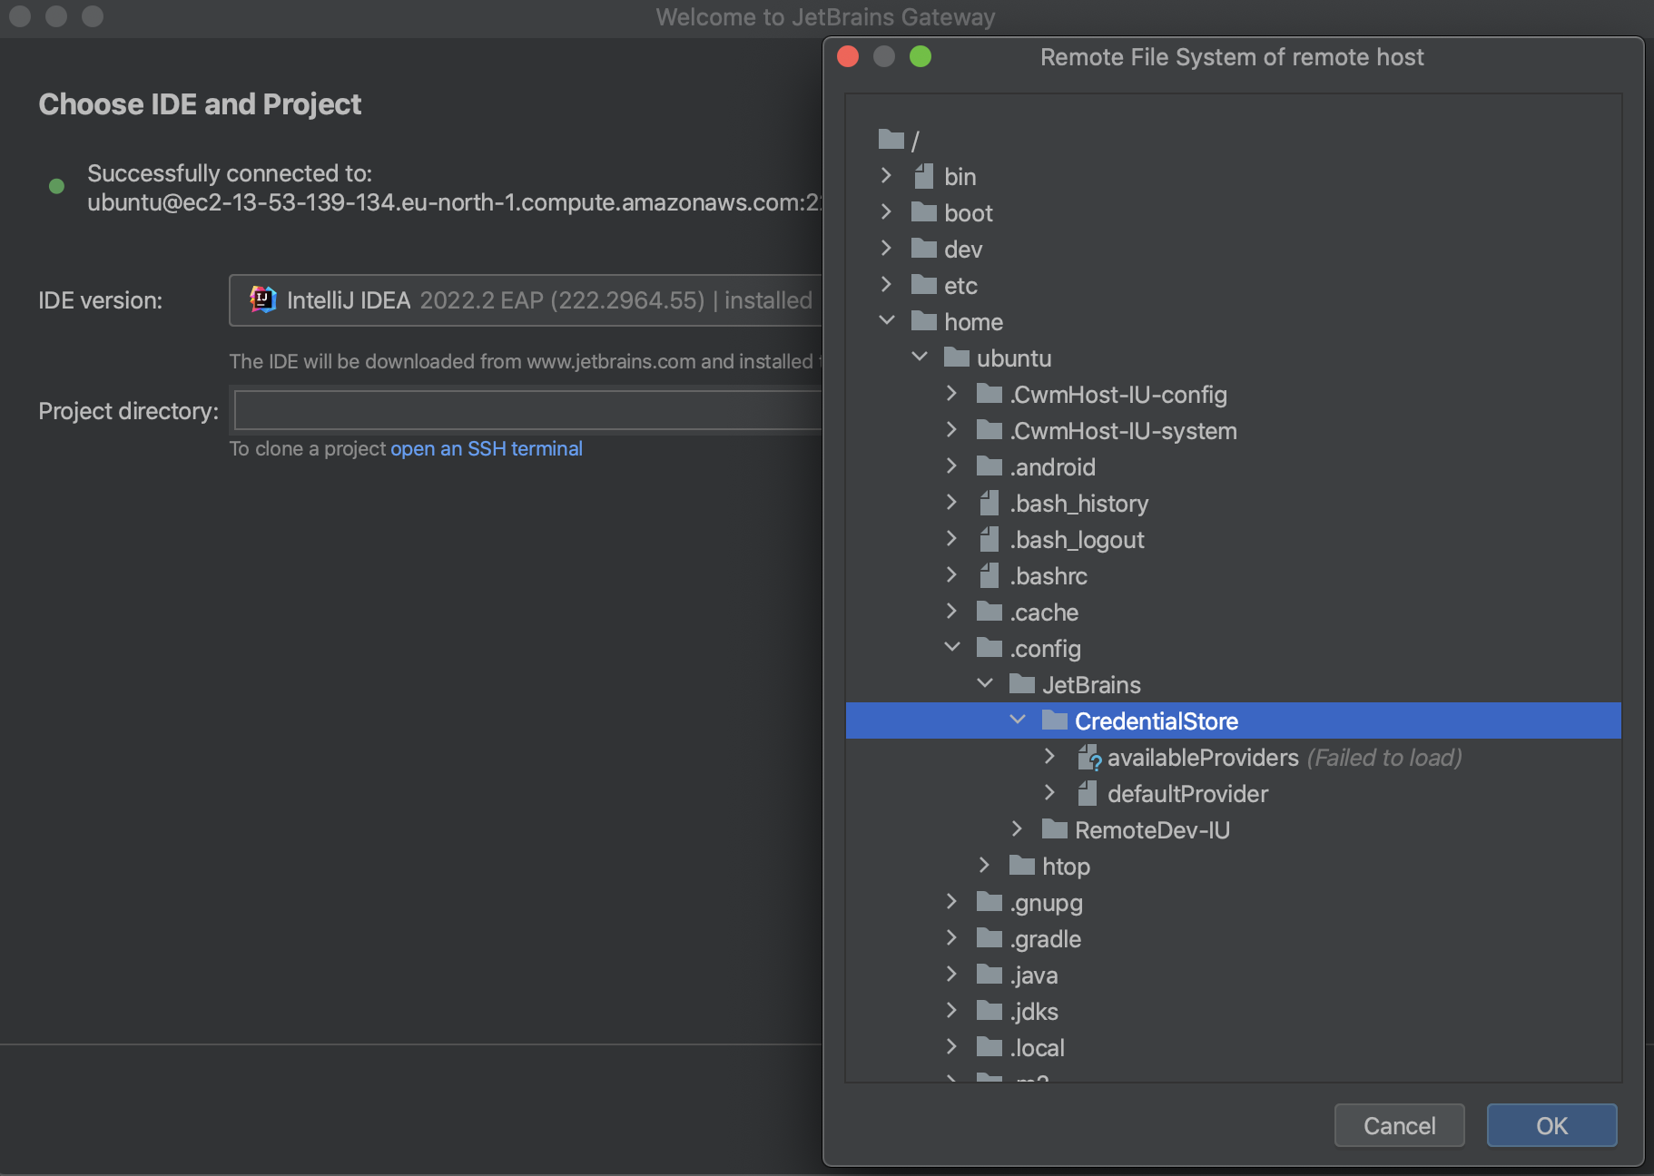Click the file icon beside .bashrc
1654x1176 pixels.
988,575
